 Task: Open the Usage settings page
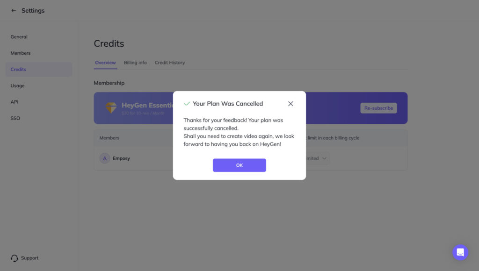coord(17,86)
